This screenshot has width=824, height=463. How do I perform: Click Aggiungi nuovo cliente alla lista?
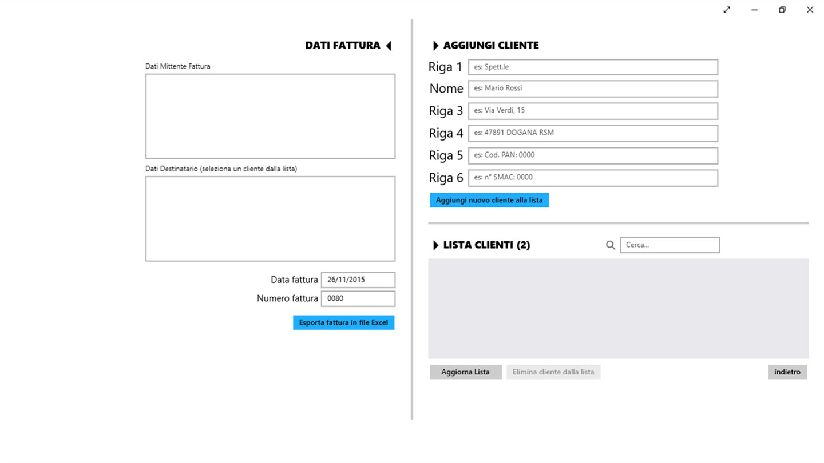click(489, 200)
